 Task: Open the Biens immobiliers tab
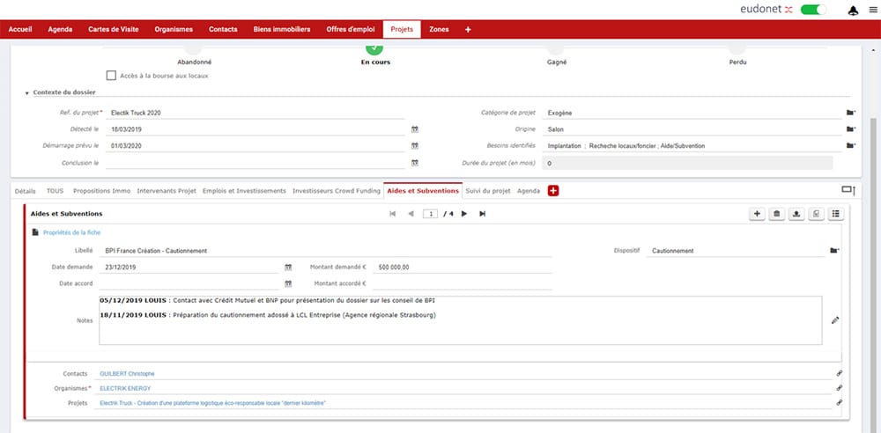coord(282,29)
